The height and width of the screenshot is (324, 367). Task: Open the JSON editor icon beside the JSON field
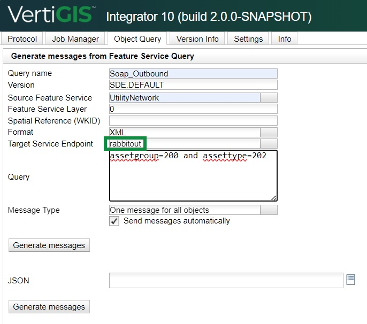tap(350, 280)
